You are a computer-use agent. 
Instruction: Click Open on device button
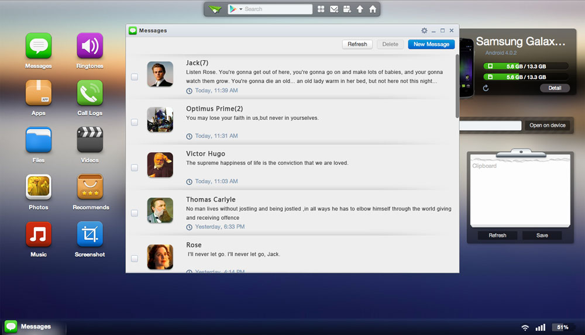[x=548, y=125]
